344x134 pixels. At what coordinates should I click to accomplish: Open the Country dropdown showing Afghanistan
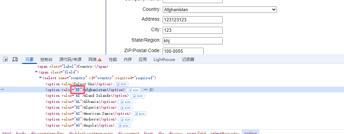(220, 9)
